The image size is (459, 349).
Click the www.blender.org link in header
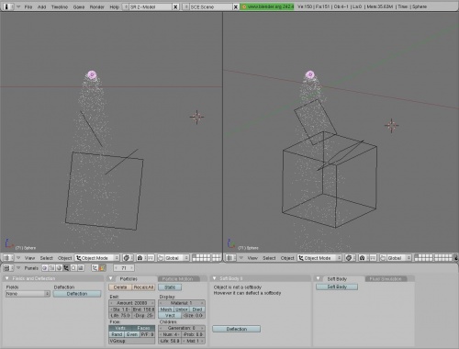click(267, 6)
